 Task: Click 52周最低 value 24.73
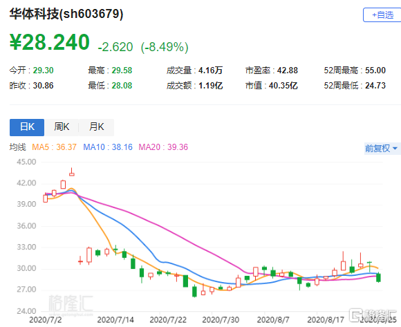(375, 86)
